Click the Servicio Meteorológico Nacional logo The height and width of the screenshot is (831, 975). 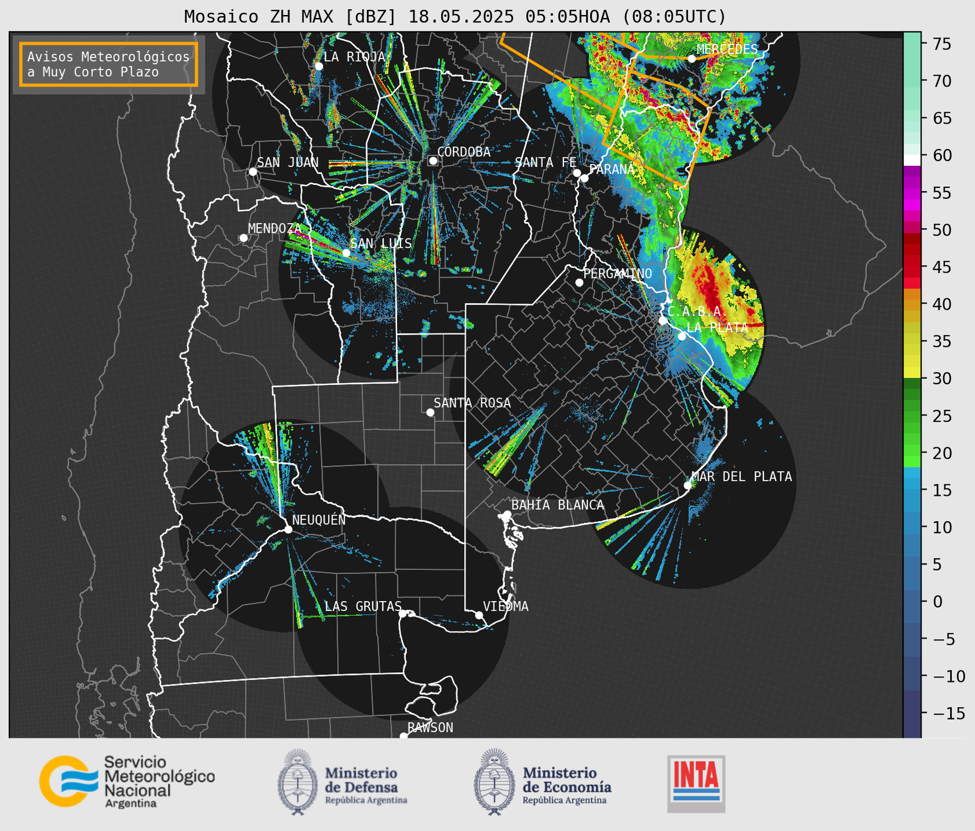(127, 781)
